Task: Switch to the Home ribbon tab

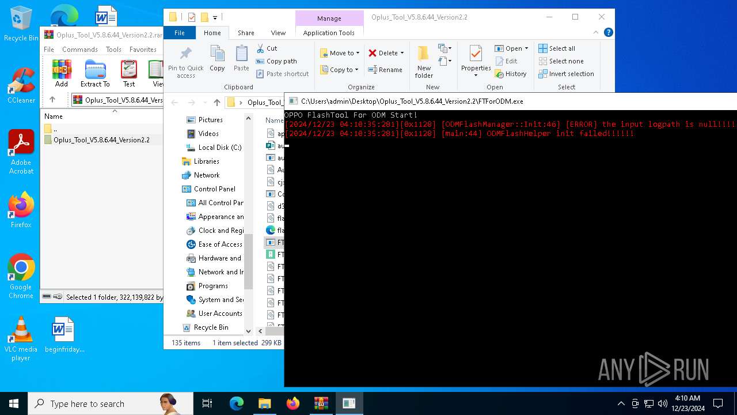Action: pos(212,33)
